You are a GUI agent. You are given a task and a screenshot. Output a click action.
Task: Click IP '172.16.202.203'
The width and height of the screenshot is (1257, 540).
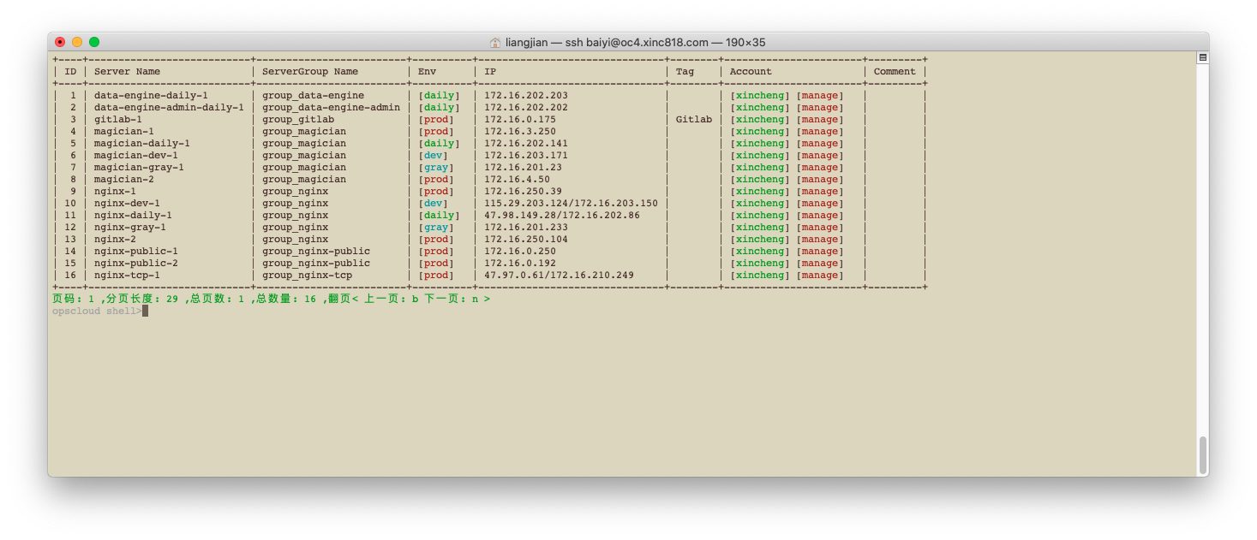pyautogui.click(x=526, y=96)
